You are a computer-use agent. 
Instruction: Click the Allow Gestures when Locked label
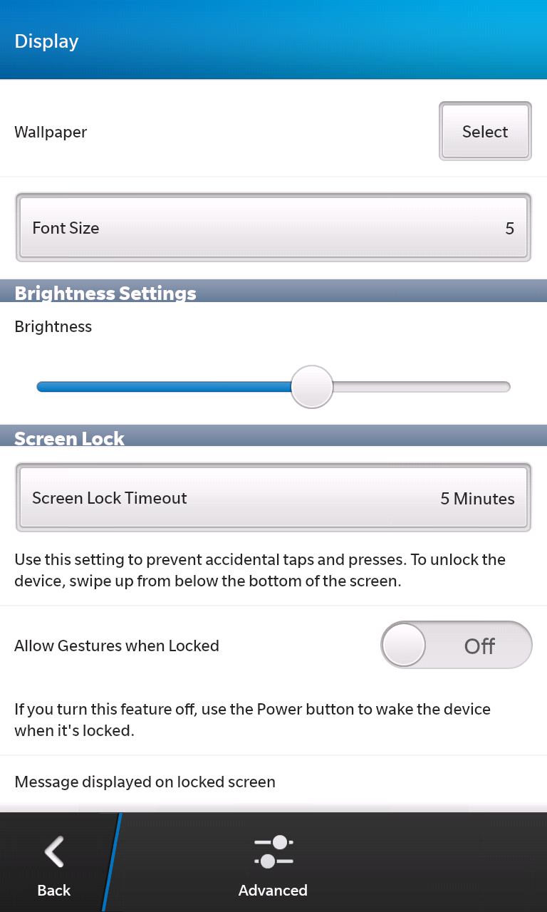(117, 646)
